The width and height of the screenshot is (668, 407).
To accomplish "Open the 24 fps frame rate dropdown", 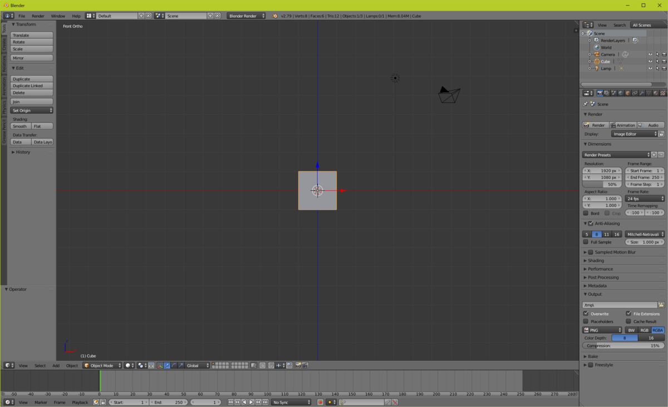I will coord(645,198).
